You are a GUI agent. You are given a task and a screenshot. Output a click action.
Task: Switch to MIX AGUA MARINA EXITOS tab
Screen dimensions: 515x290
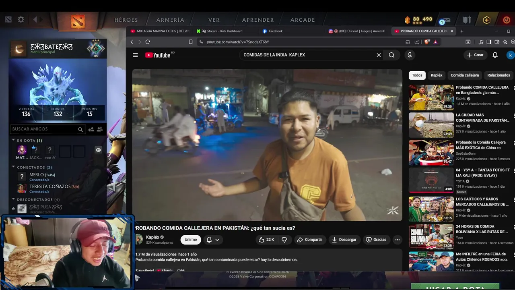coord(160,31)
